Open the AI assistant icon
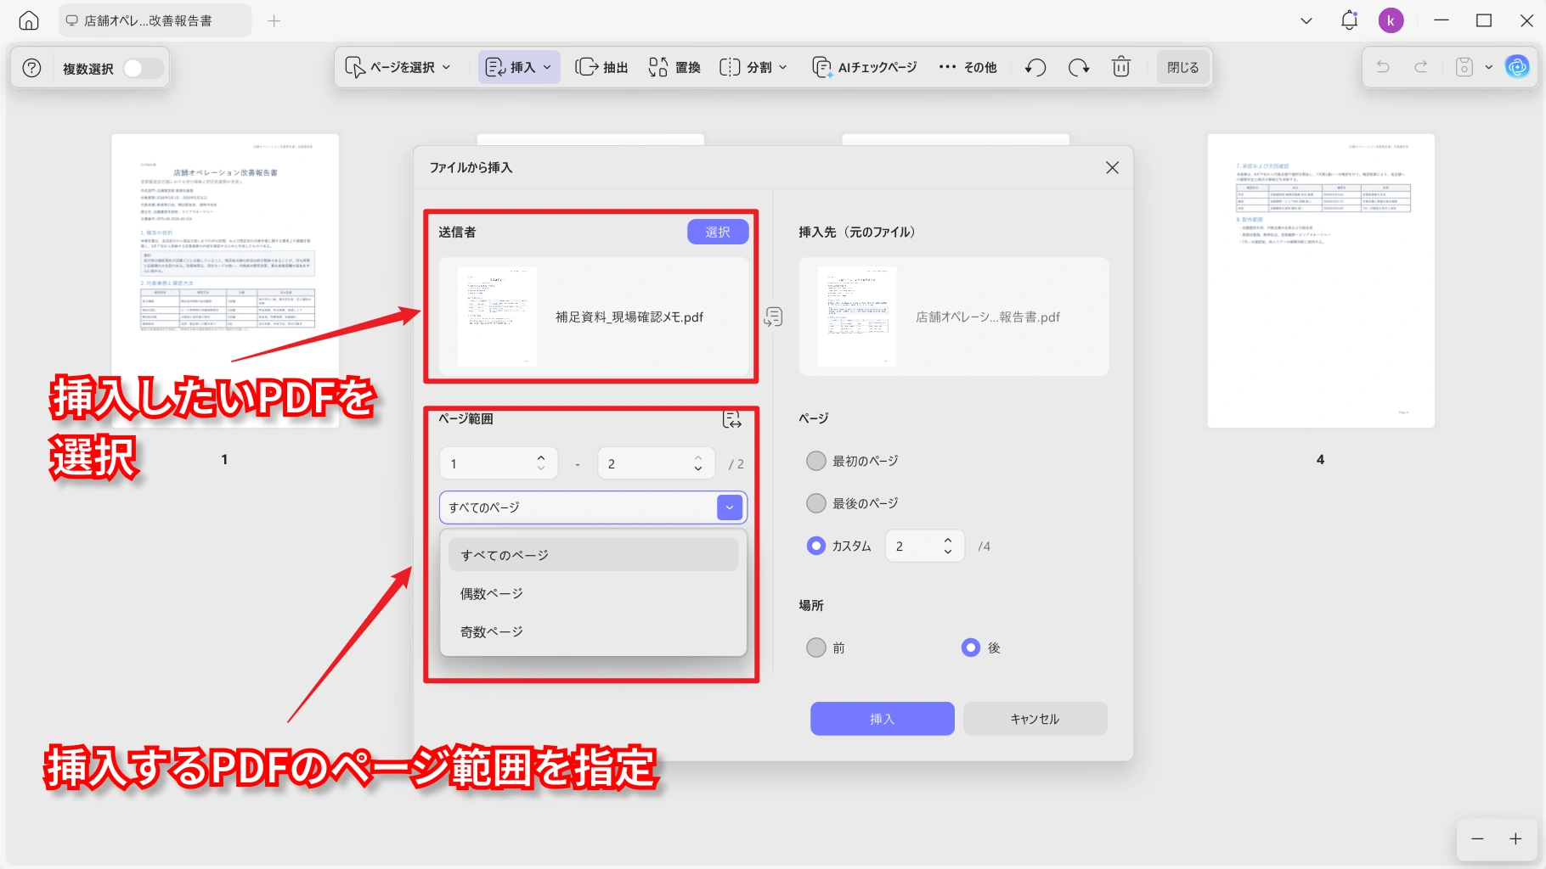Viewport: 1546px width, 869px height. [1517, 67]
